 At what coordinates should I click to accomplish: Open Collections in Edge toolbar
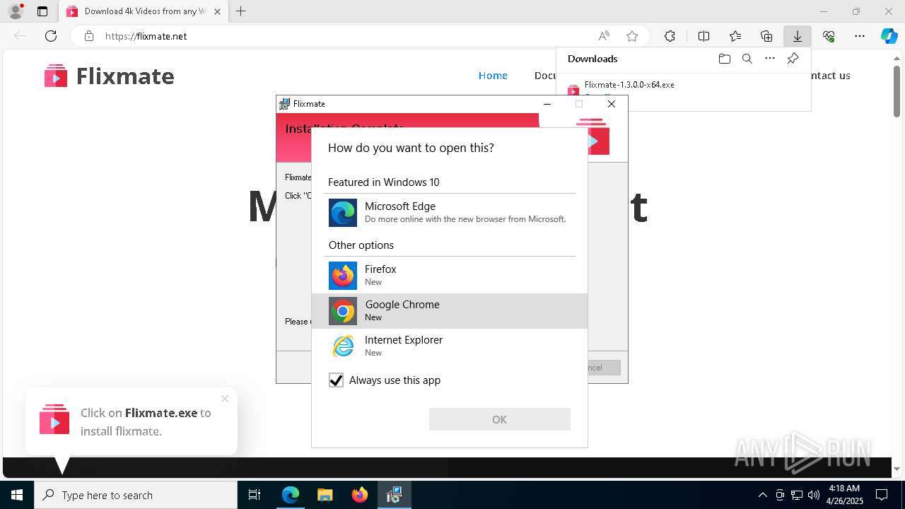point(766,36)
